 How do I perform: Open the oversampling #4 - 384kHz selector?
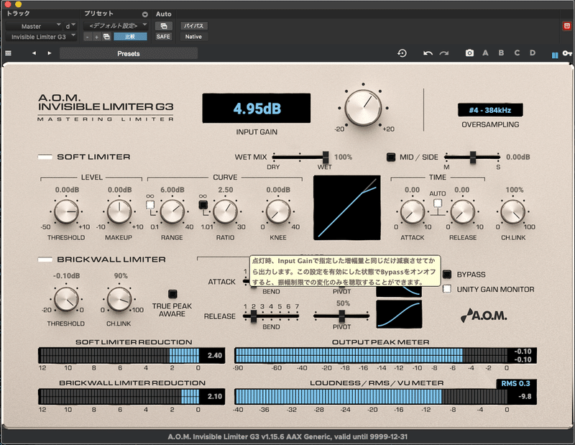click(490, 110)
